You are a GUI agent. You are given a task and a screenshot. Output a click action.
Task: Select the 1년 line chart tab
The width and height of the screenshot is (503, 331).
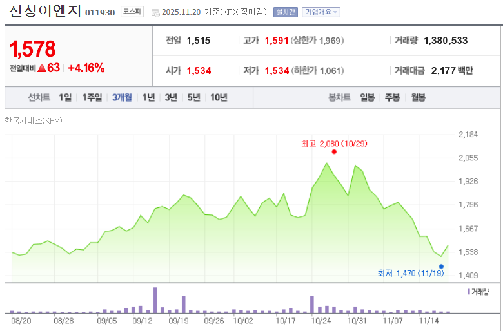tap(148, 97)
